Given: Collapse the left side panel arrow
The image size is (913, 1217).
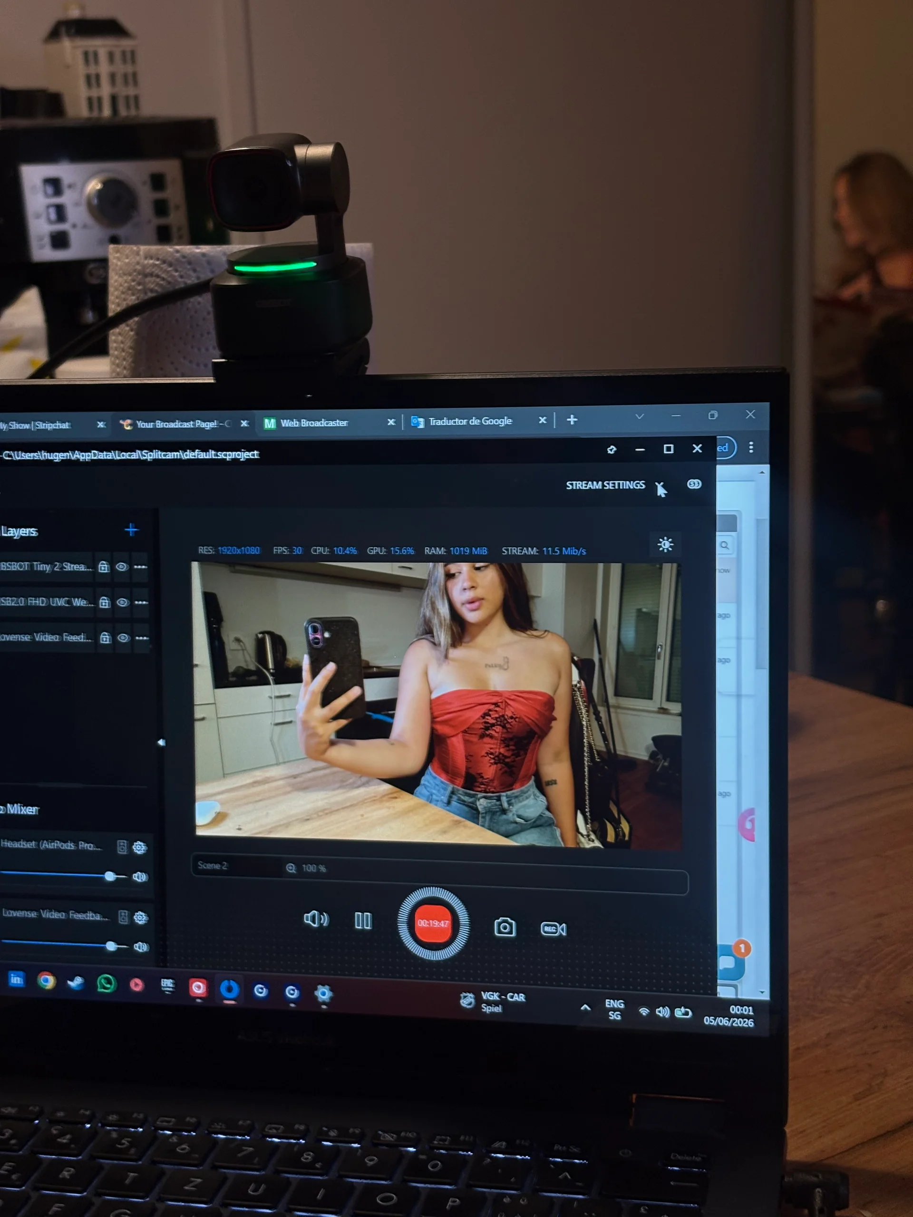Looking at the screenshot, I should (161, 742).
